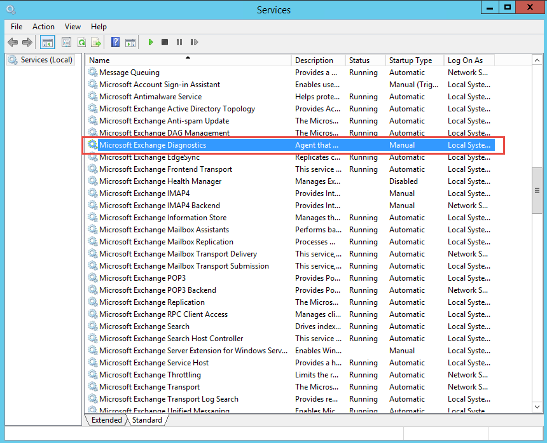This screenshot has height=443, width=547.
Task: Go forward with the Forward arrow
Action: tap(27, 42)
